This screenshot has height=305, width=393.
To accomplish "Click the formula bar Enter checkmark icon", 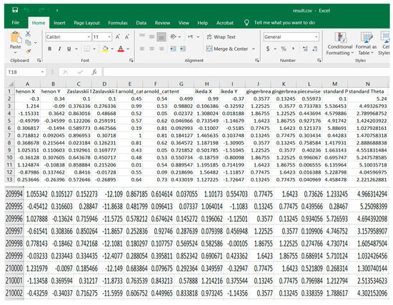I will pos(80,72).
